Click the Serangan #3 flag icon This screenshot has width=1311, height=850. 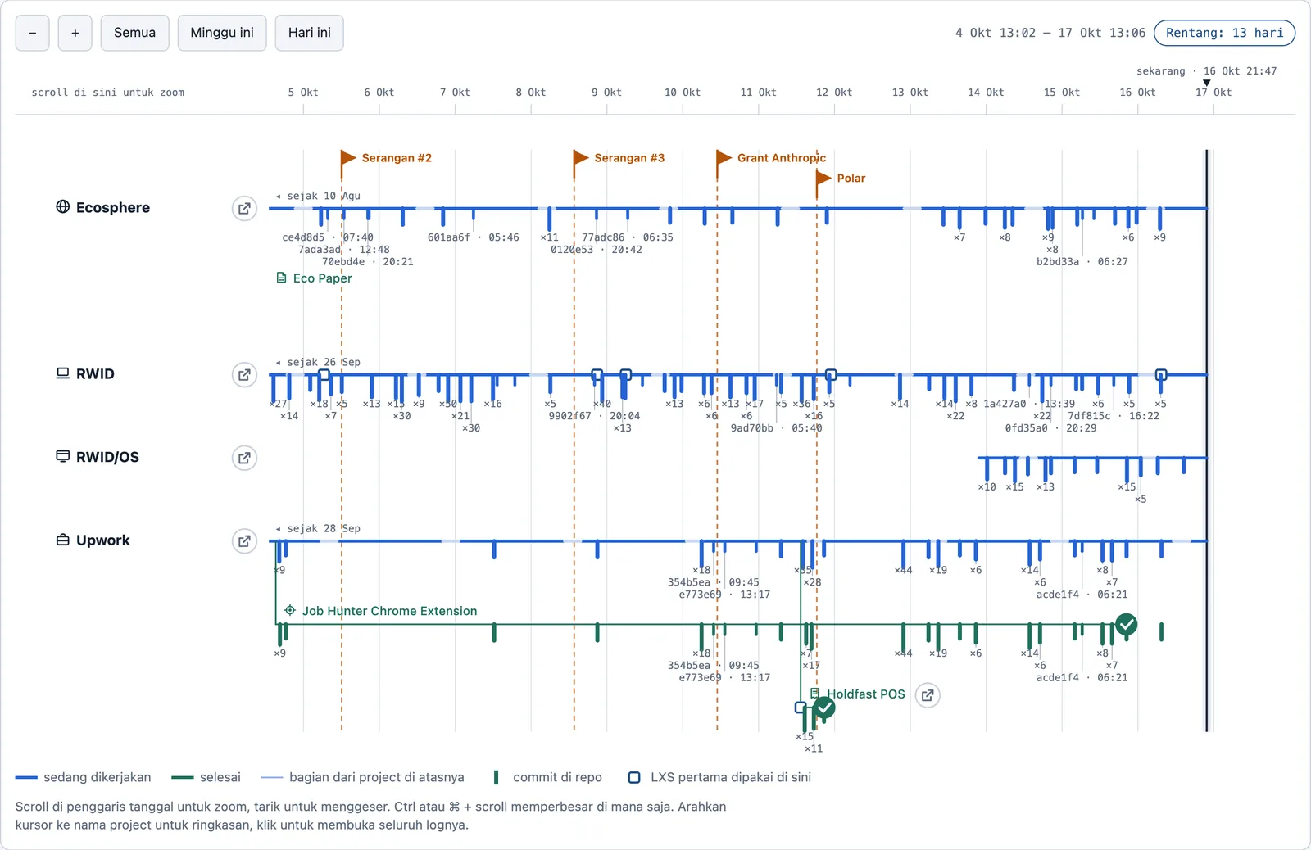pyautogui.click(x=581, y=157)
